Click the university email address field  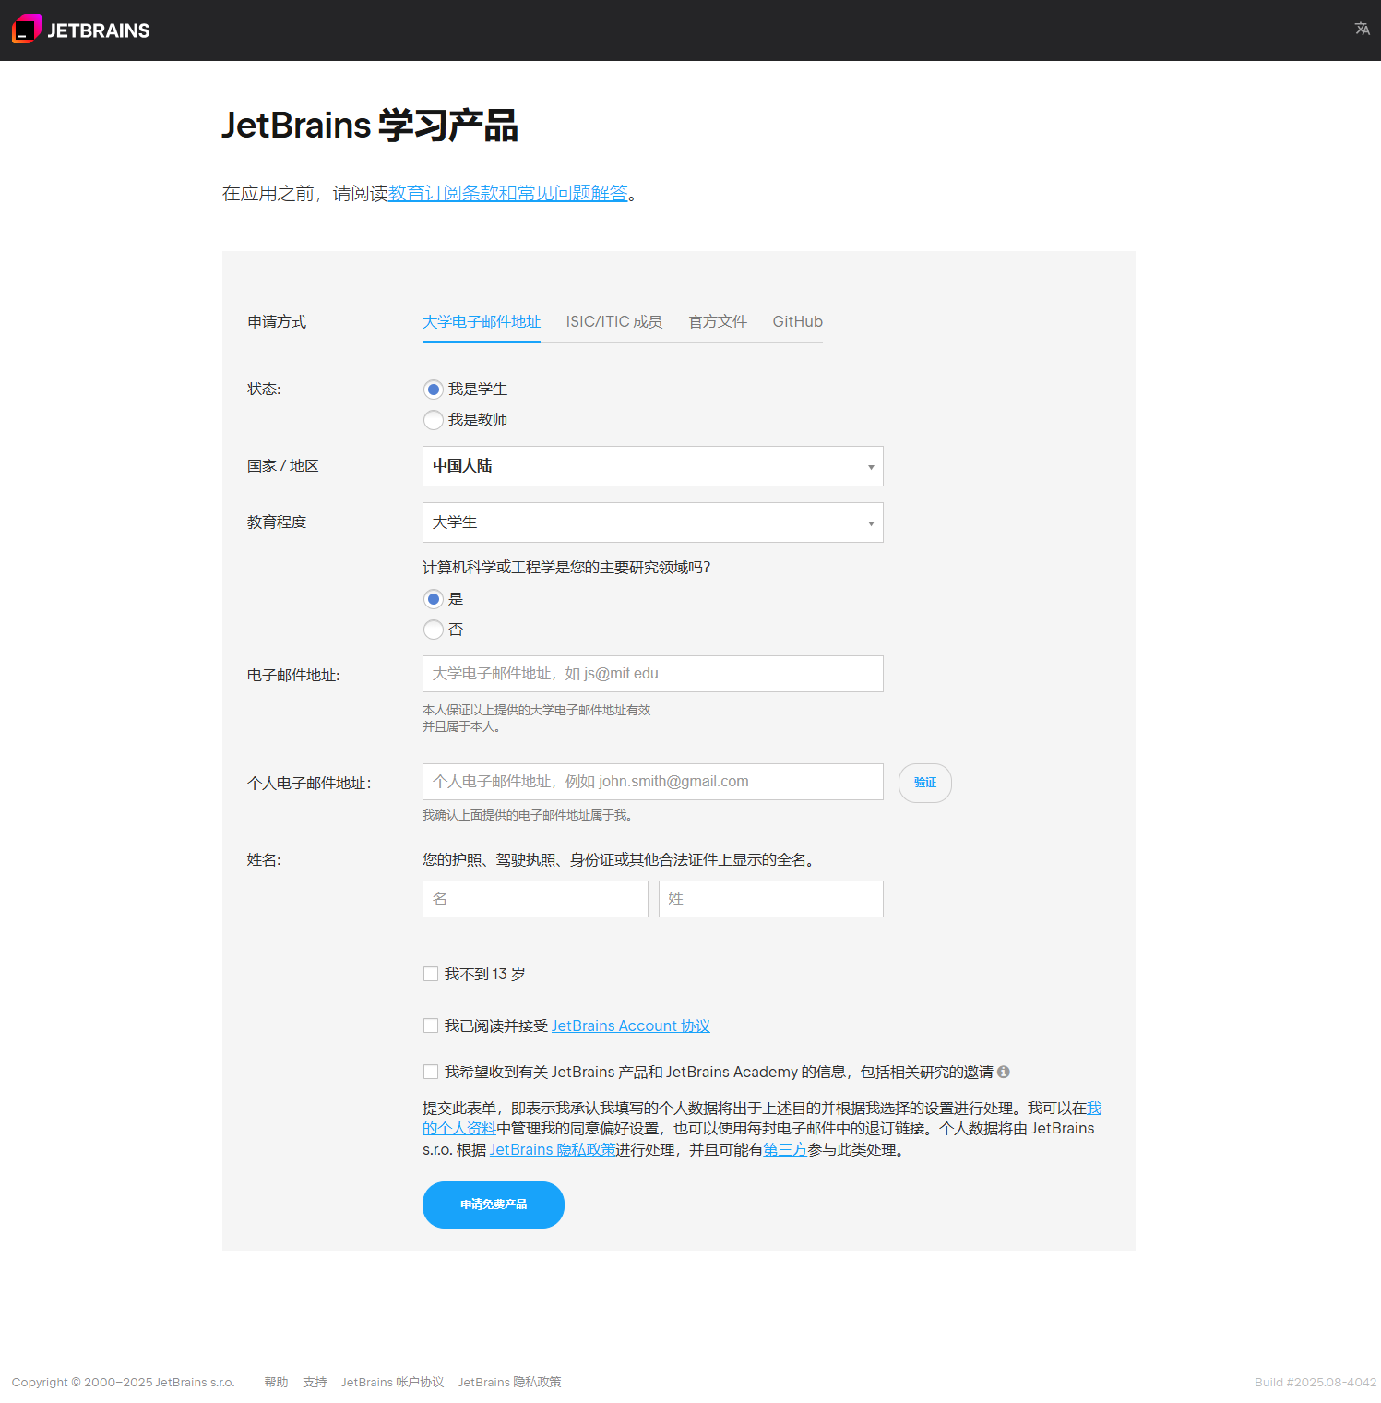pos(653,674)
